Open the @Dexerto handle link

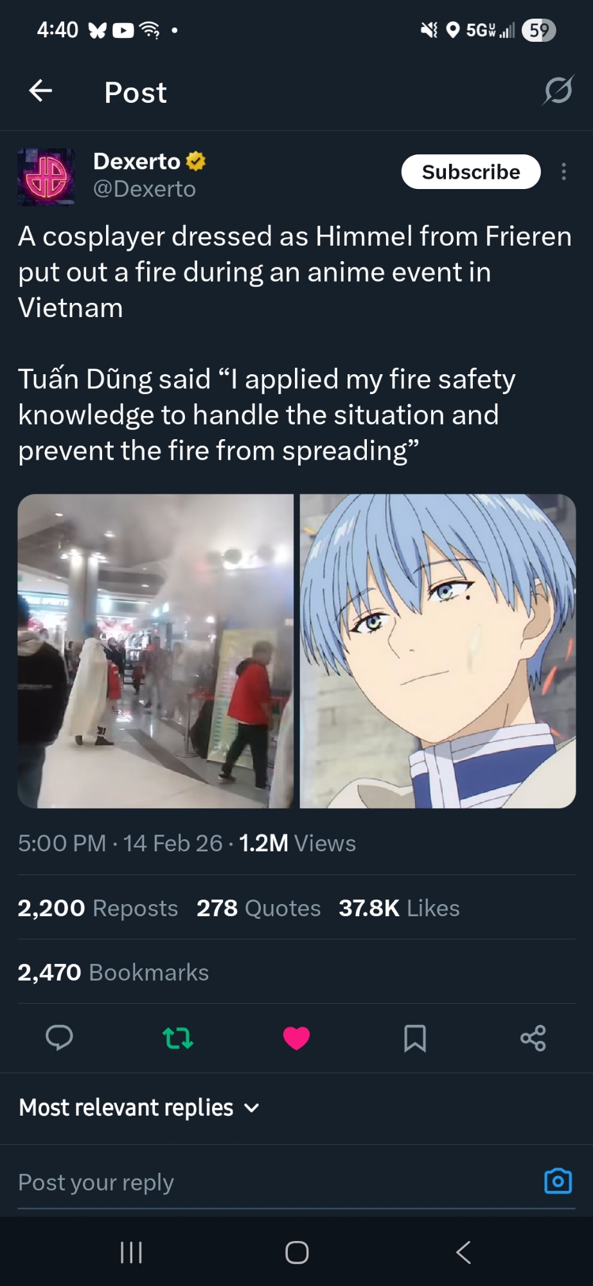coord(145,189)
